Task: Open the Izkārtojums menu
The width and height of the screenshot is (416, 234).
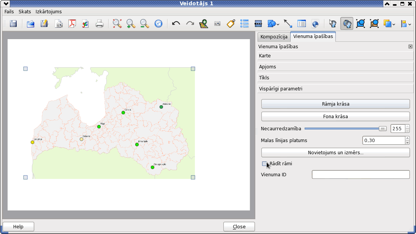Action: (49, 12)
